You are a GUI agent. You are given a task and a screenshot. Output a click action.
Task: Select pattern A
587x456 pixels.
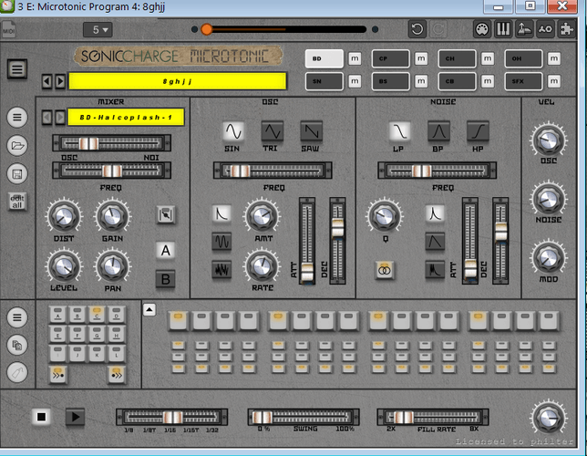(x=57, y=315)
